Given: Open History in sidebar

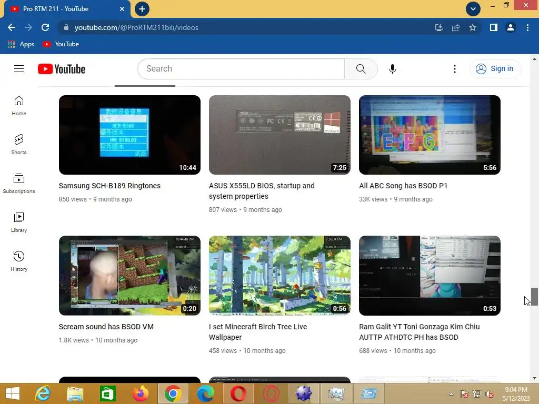Looking at the screenshot, I should pyautogui.click(x=19, y=261).
